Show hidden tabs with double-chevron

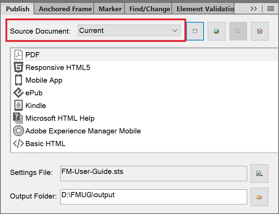[254, 9]
